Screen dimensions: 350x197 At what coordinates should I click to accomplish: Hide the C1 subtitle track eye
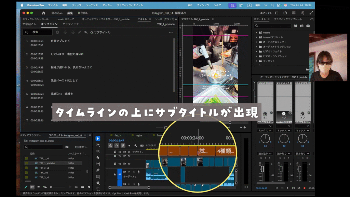click(x=129, y=152)
